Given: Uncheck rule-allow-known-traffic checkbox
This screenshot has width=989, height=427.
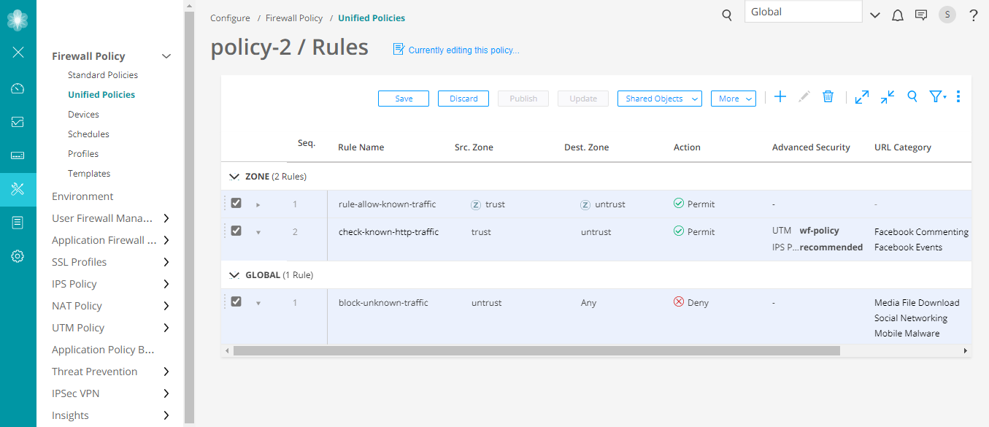Looking at the screenshot, I should (x=236, y=203).
